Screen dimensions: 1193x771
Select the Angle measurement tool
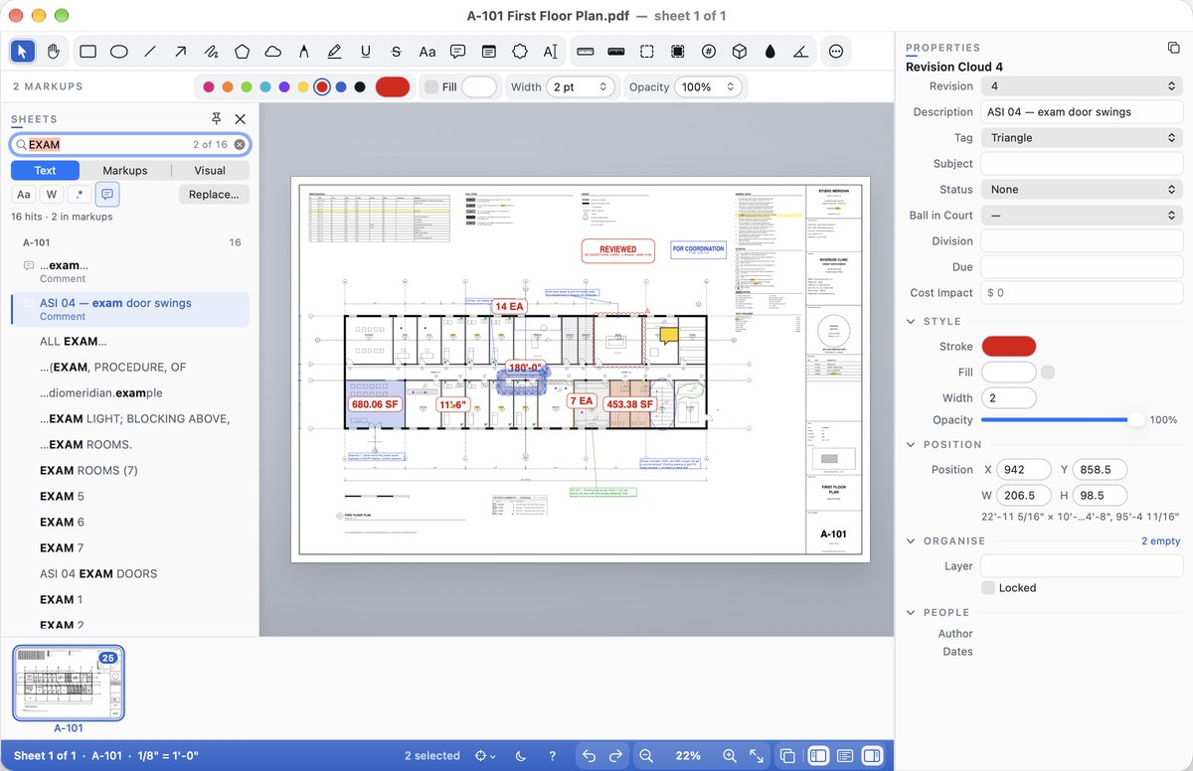tap(801, 52)
